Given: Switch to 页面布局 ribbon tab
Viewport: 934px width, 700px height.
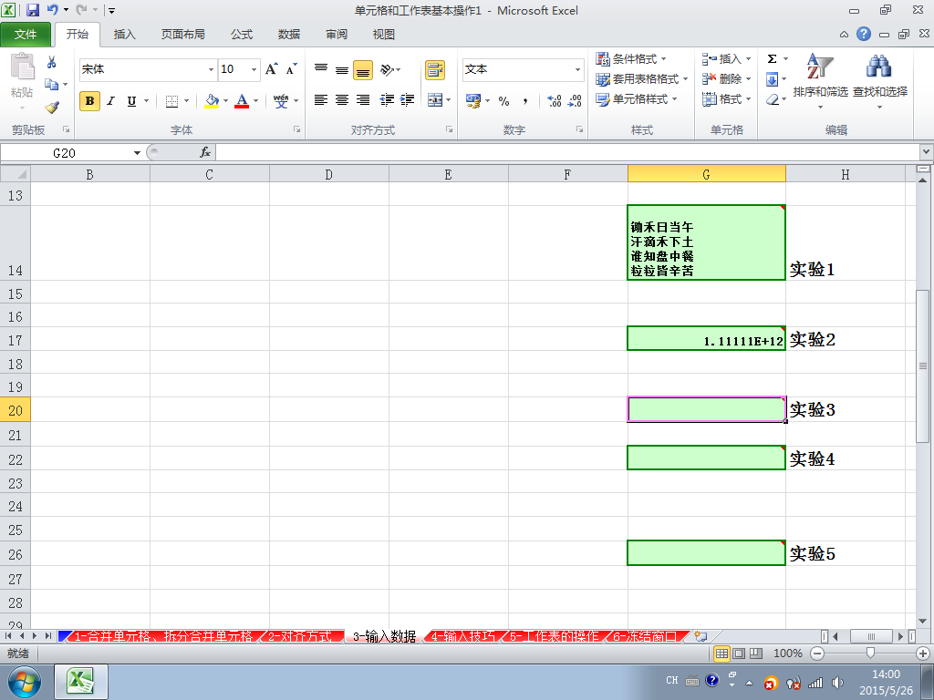Looking at the screenshot, I should [x=182, y=35].
